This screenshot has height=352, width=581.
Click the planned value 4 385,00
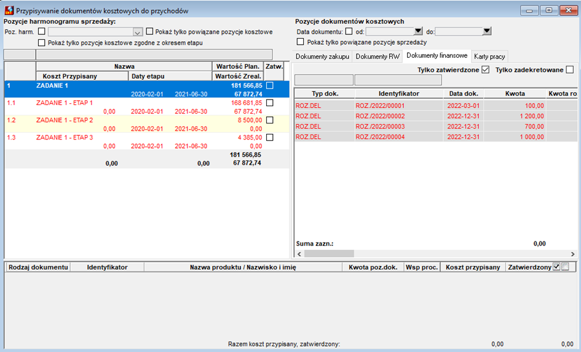point(250,138)
